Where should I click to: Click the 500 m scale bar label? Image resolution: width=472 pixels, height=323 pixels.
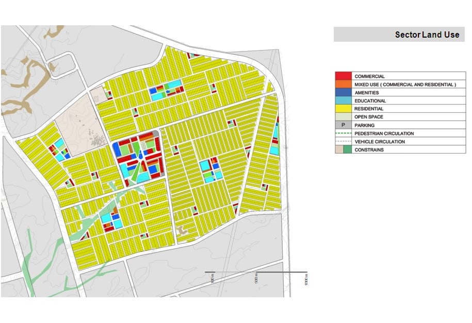pyautogui.click(x=256, y=278)
